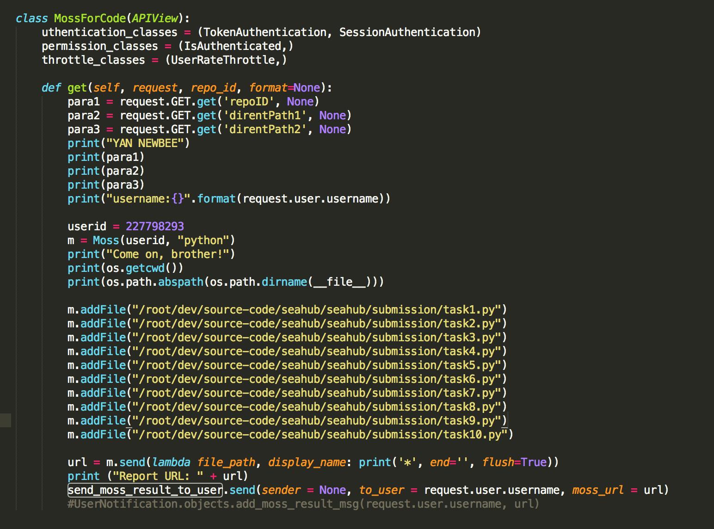This screenshot has width=714, height=529.
Task: Click UserRateThrottle in throttle_classes
Action: (x=223, y=60)
